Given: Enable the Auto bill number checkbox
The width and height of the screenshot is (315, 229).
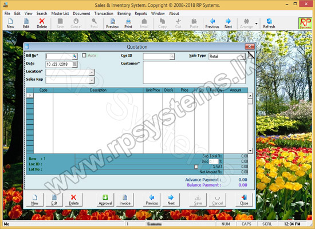Looking at the screenshot, I should click(x=84, y=55).
